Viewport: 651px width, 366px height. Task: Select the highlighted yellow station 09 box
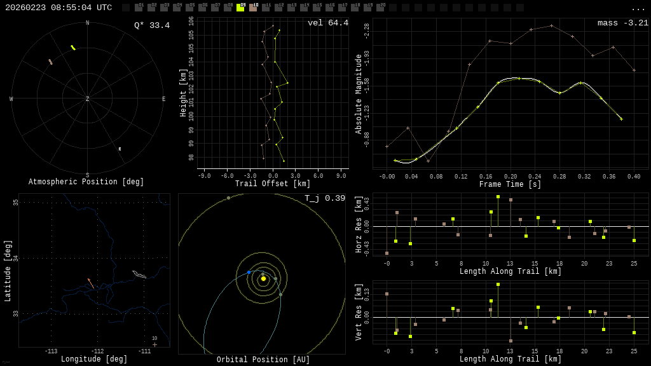(x=240, y=8)
